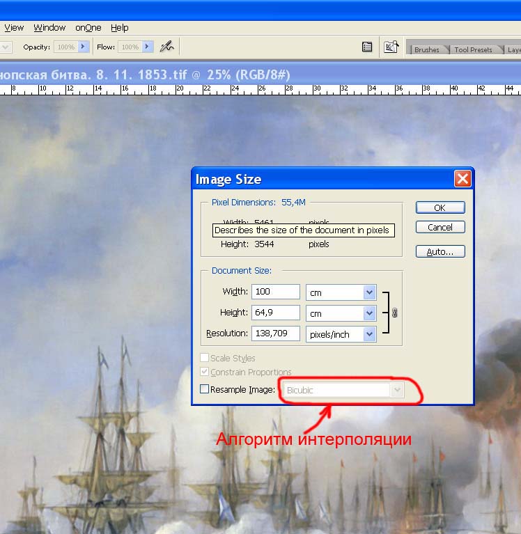
Task: Switch to the Brushes tab
Action: click(426, 49)
